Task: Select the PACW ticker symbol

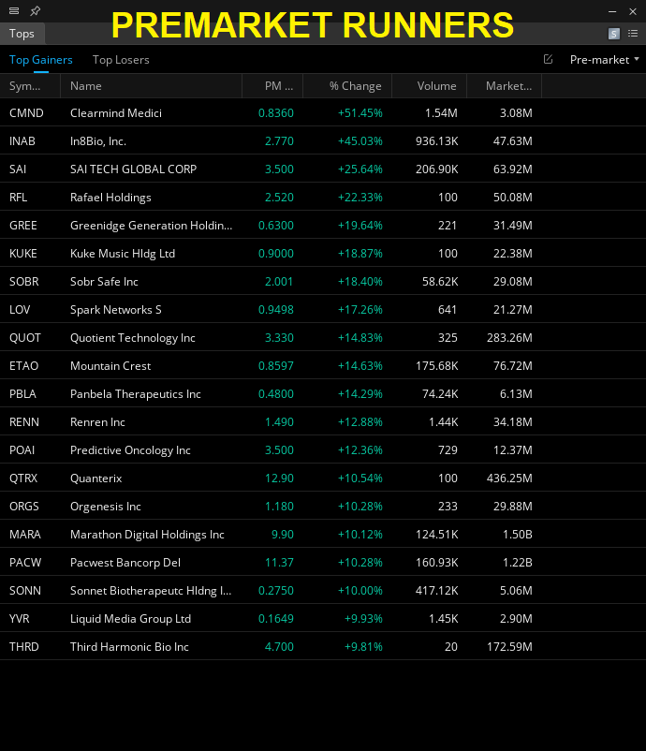Action: [25, 563]
